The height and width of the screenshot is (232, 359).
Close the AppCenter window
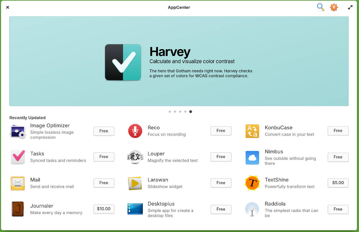[8, 7]
